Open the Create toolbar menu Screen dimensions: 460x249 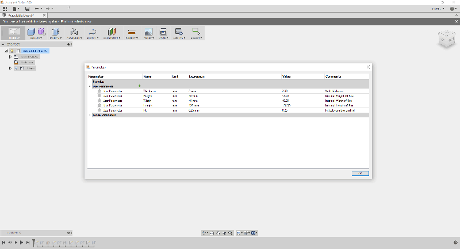[x=36, y=33]
